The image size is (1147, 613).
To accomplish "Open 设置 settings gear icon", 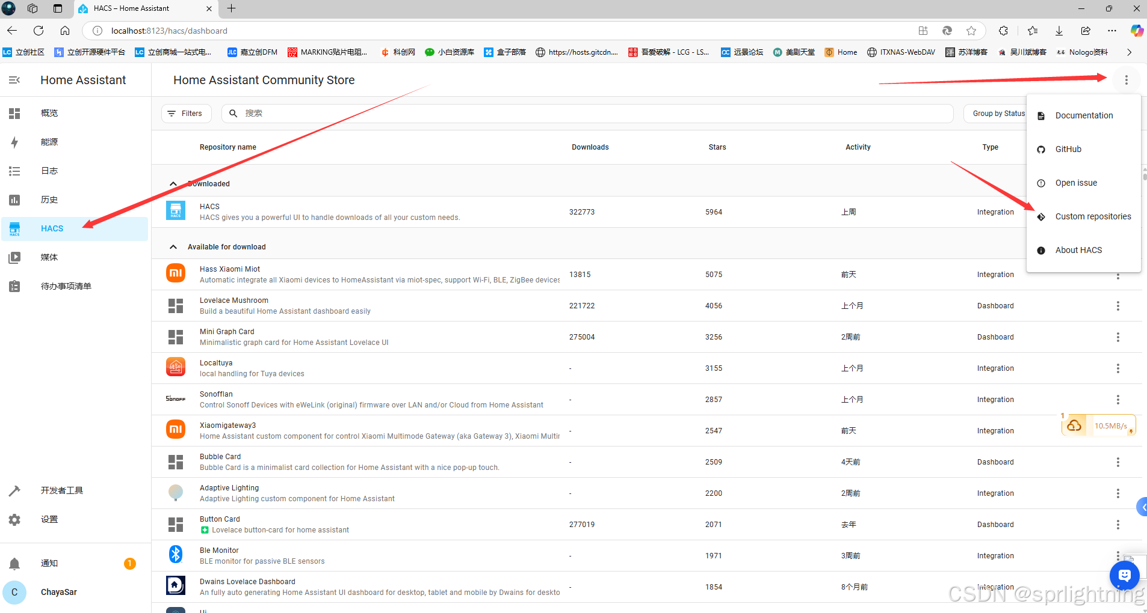I will pyautogui.click(x=14, y=519).
